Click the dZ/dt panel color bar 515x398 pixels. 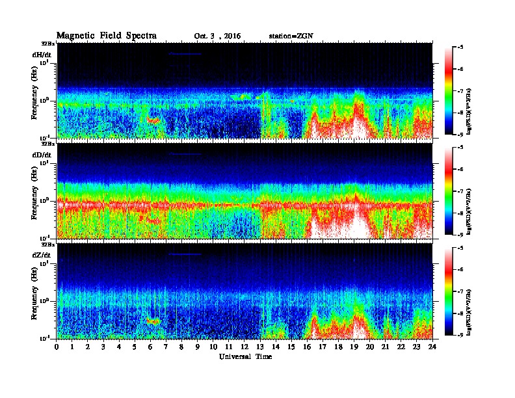coord(449,291)
